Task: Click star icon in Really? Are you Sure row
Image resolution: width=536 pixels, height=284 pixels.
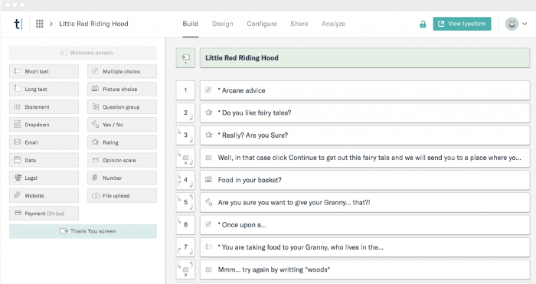Action: click(x=208, y=135)
